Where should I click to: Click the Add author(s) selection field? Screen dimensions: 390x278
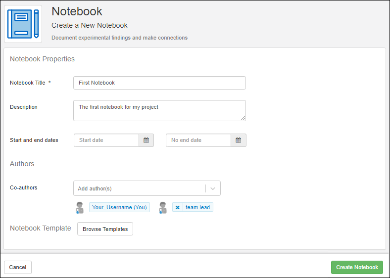(x=139, y=188)
